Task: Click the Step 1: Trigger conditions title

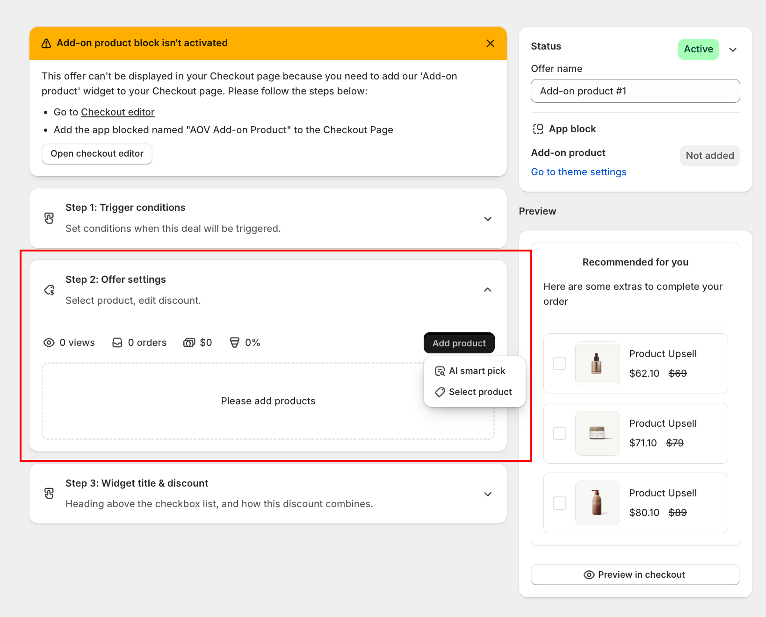Action: (x=125, y=208)
